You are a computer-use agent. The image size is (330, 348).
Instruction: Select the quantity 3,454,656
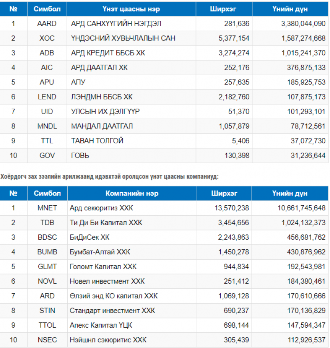tap(234, 223)
